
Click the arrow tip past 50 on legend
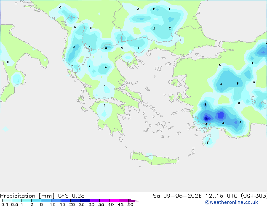133,201
